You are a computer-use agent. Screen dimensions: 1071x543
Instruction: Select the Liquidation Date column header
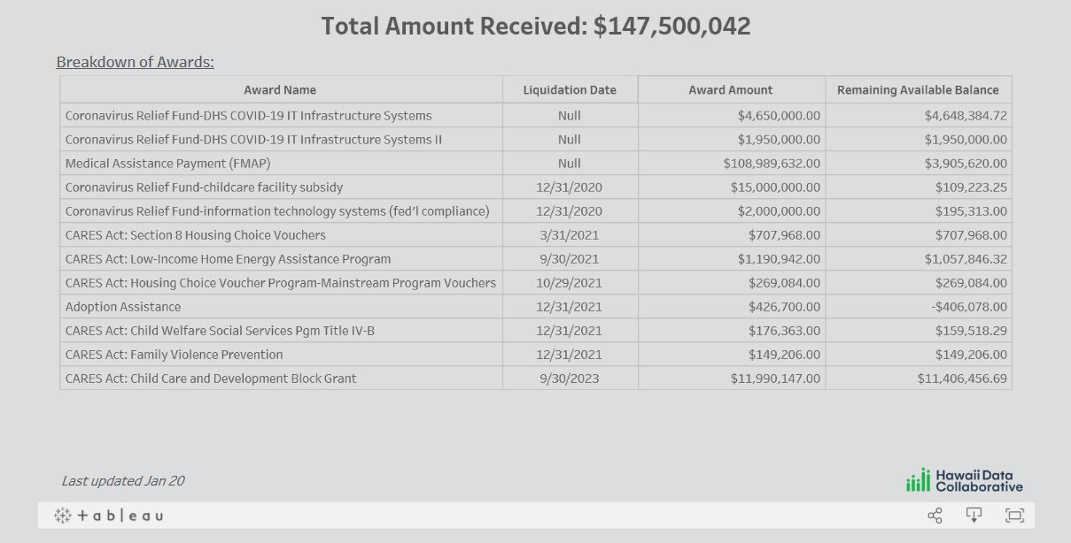pos(570,89)
